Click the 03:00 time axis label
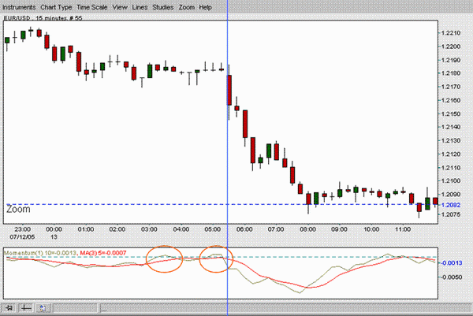 click(149, 229)
